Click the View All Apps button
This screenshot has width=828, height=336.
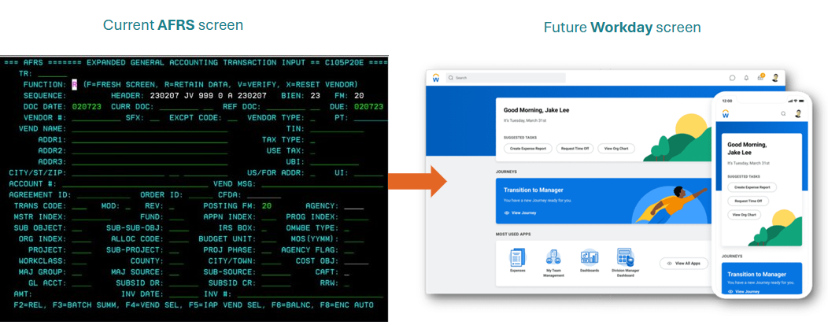point(683,263)
